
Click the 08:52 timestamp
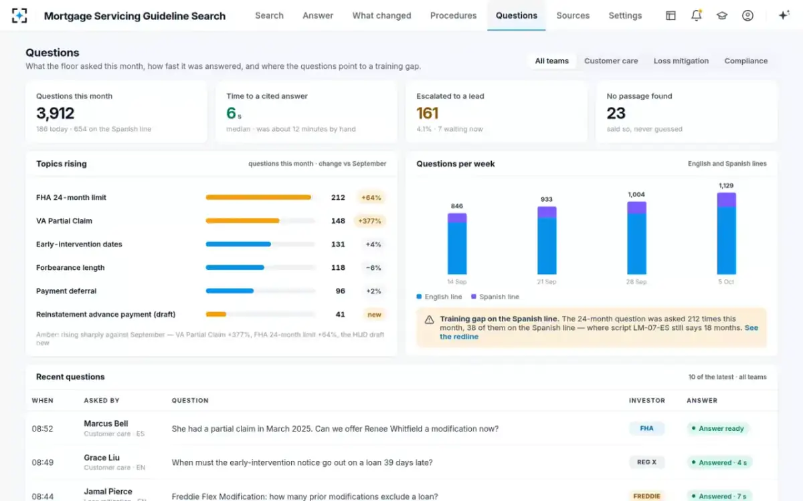click(42, 429)
